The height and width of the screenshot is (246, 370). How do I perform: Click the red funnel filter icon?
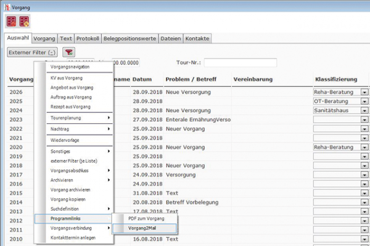tap(68, 52)
